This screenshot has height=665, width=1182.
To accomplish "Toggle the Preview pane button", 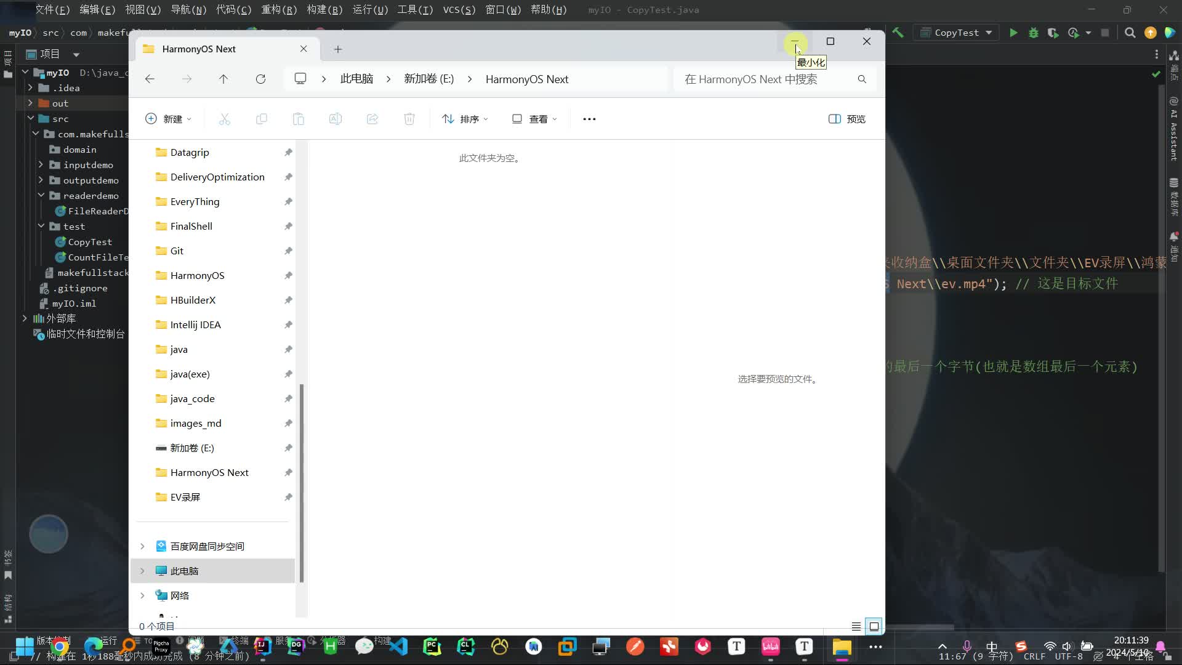I will tap(847, 119).
